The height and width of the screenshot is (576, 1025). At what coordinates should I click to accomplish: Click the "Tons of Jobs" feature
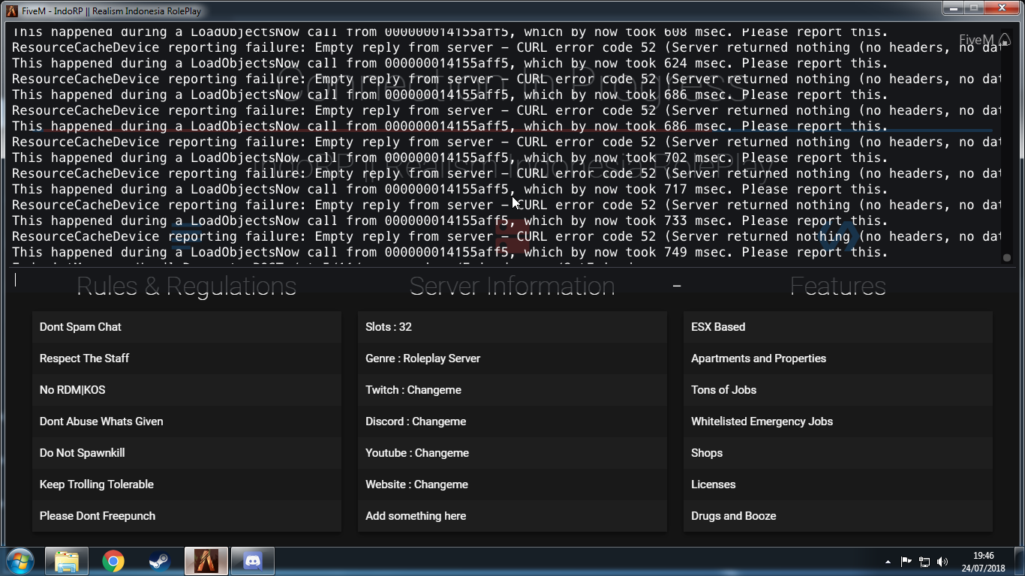(x=838, y=390)
